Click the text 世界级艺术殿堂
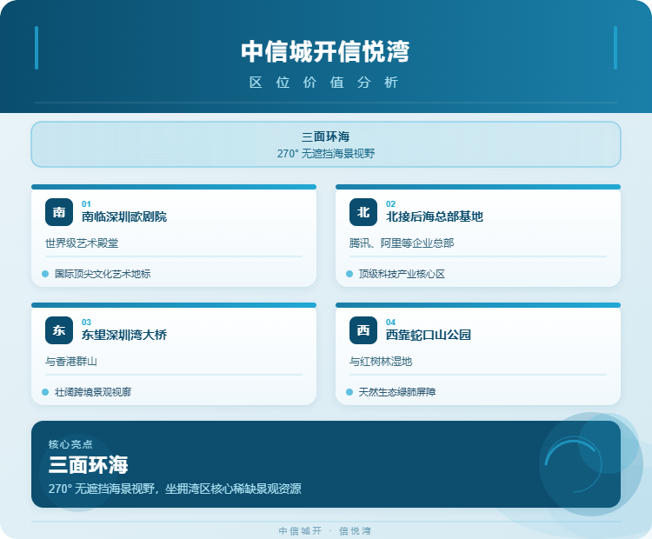The height and width of the screenshot is (539, 652). pyautogui.click(x=82, y=243)
